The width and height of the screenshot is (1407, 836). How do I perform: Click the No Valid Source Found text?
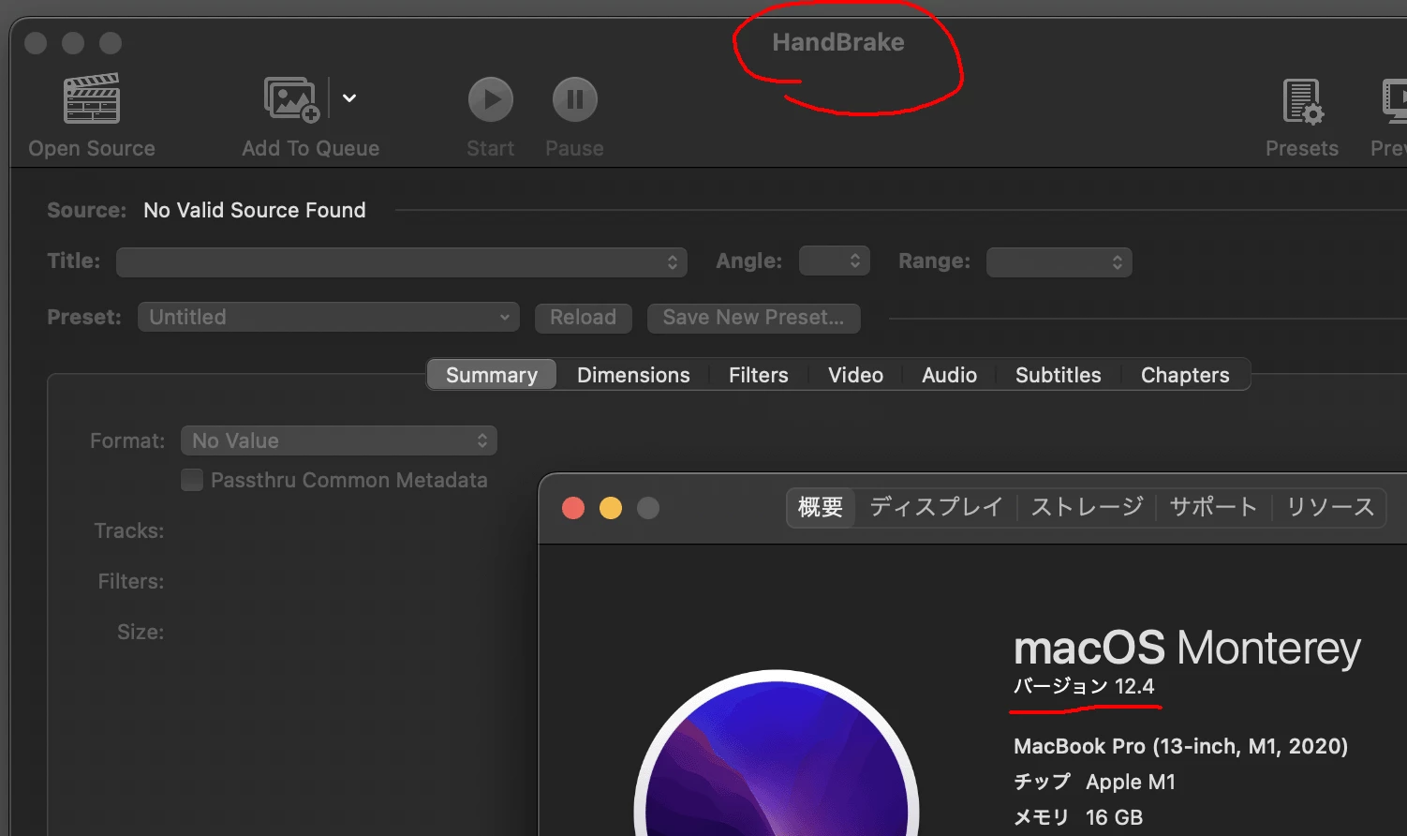[x=255, y=210]
